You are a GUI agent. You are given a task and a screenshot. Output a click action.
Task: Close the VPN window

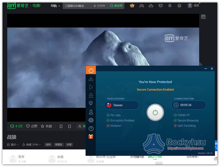212,69
